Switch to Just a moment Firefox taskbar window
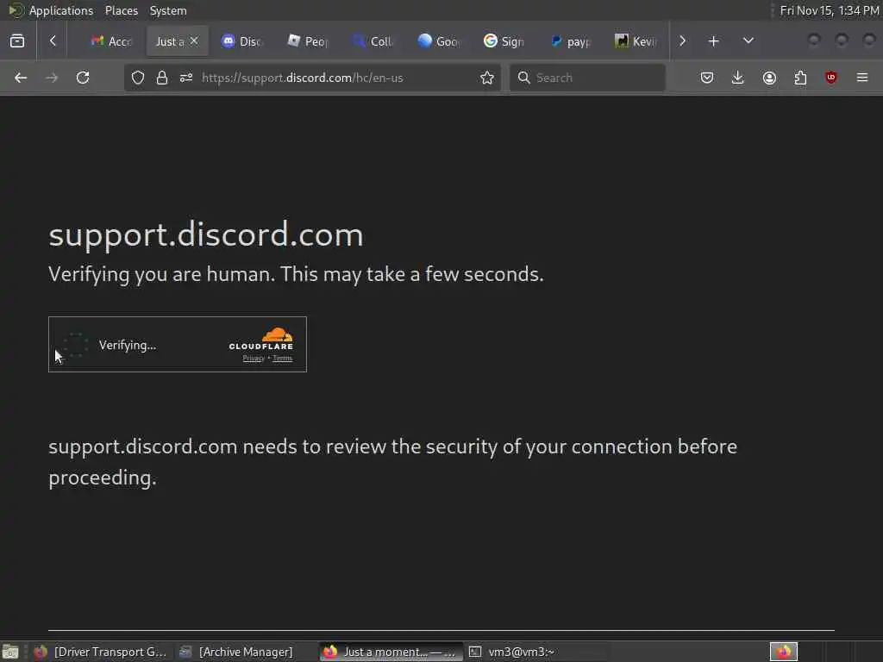The image size is (883, 662). [391, 652]
